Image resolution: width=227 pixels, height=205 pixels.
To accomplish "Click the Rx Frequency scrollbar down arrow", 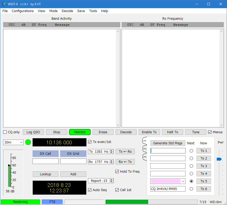I will point(221,125).
